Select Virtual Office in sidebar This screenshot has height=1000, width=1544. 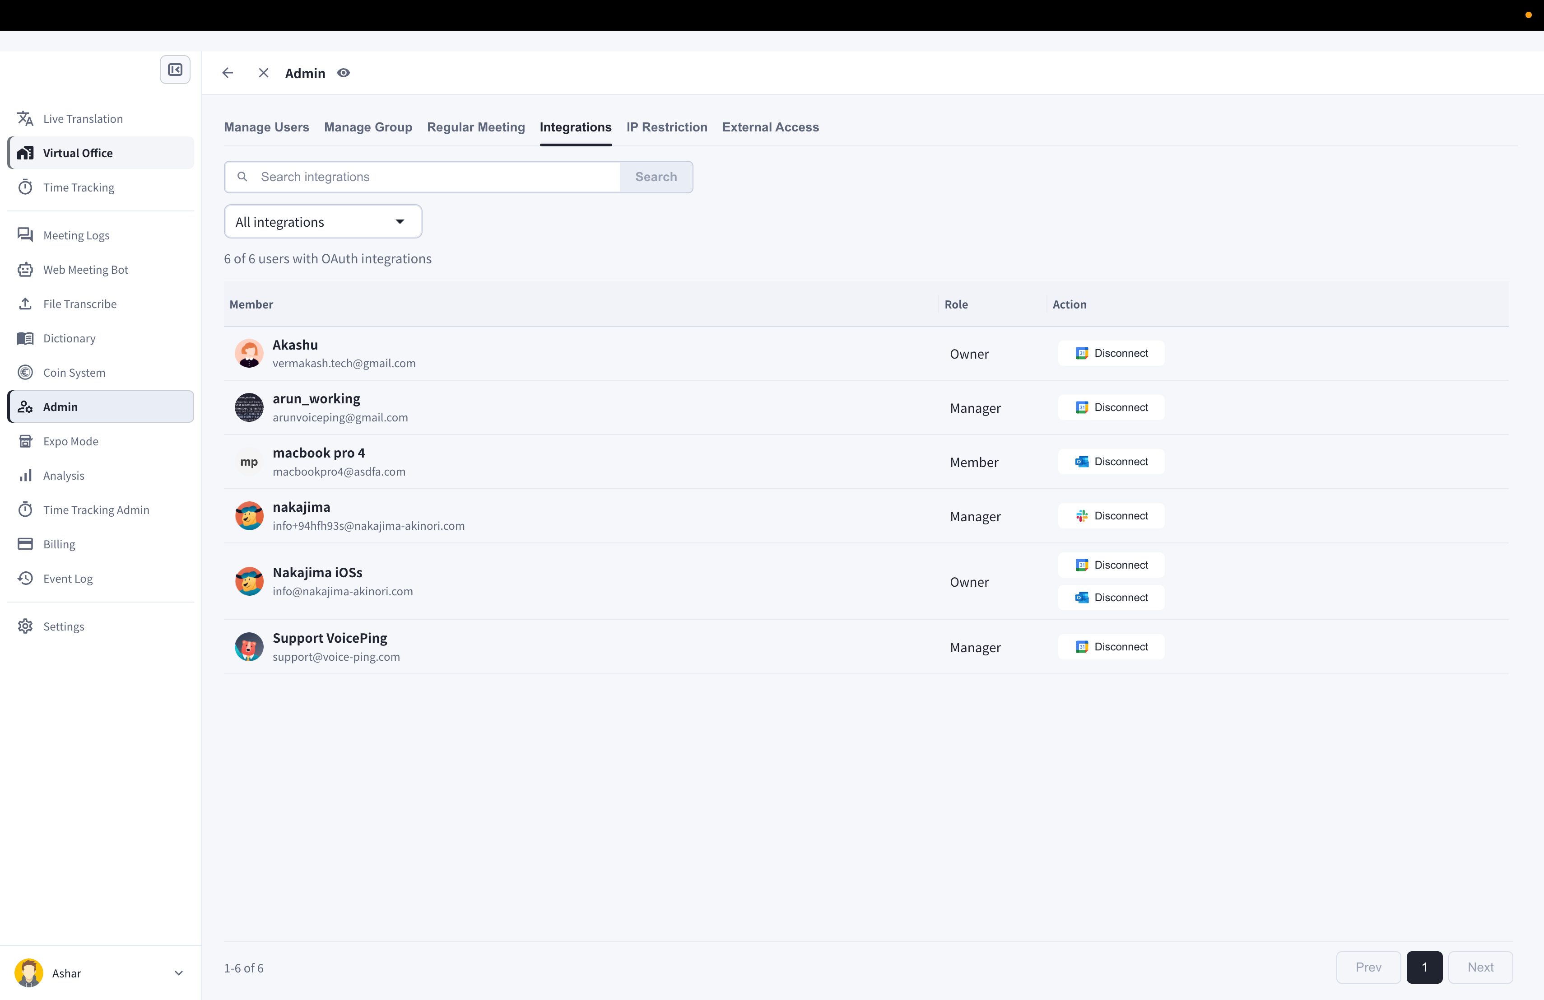coord(101,153)
